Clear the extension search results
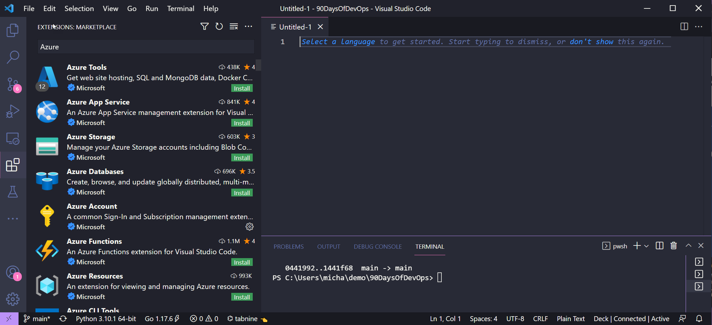 coord(234,27)
